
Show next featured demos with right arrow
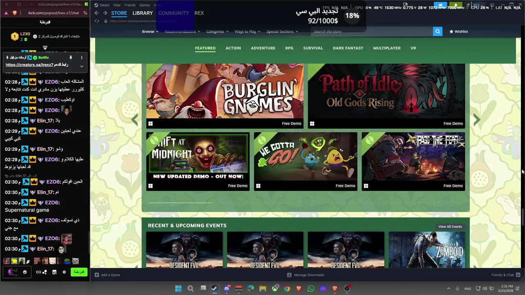pyautogui.click(x=477, y=120)
